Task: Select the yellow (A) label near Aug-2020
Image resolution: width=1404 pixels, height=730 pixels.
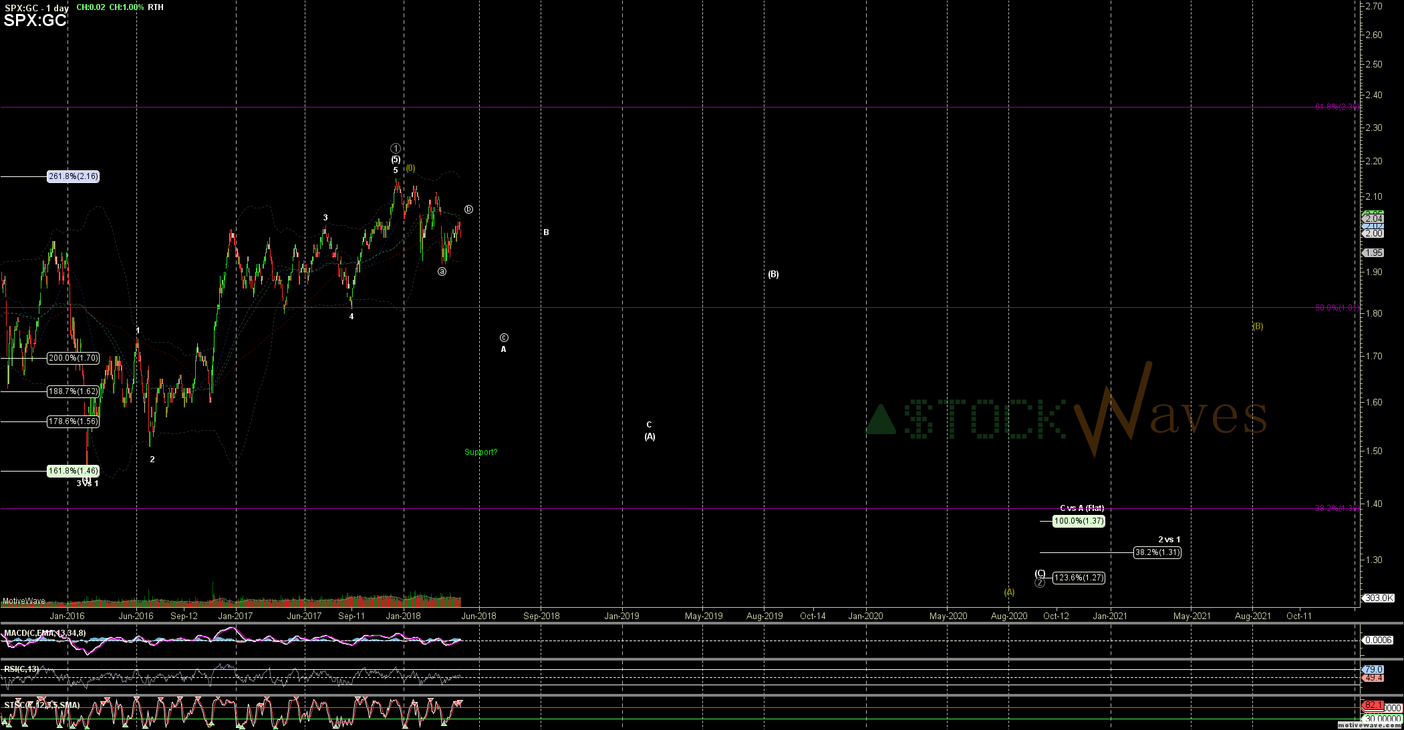Action: [1009, 592]
